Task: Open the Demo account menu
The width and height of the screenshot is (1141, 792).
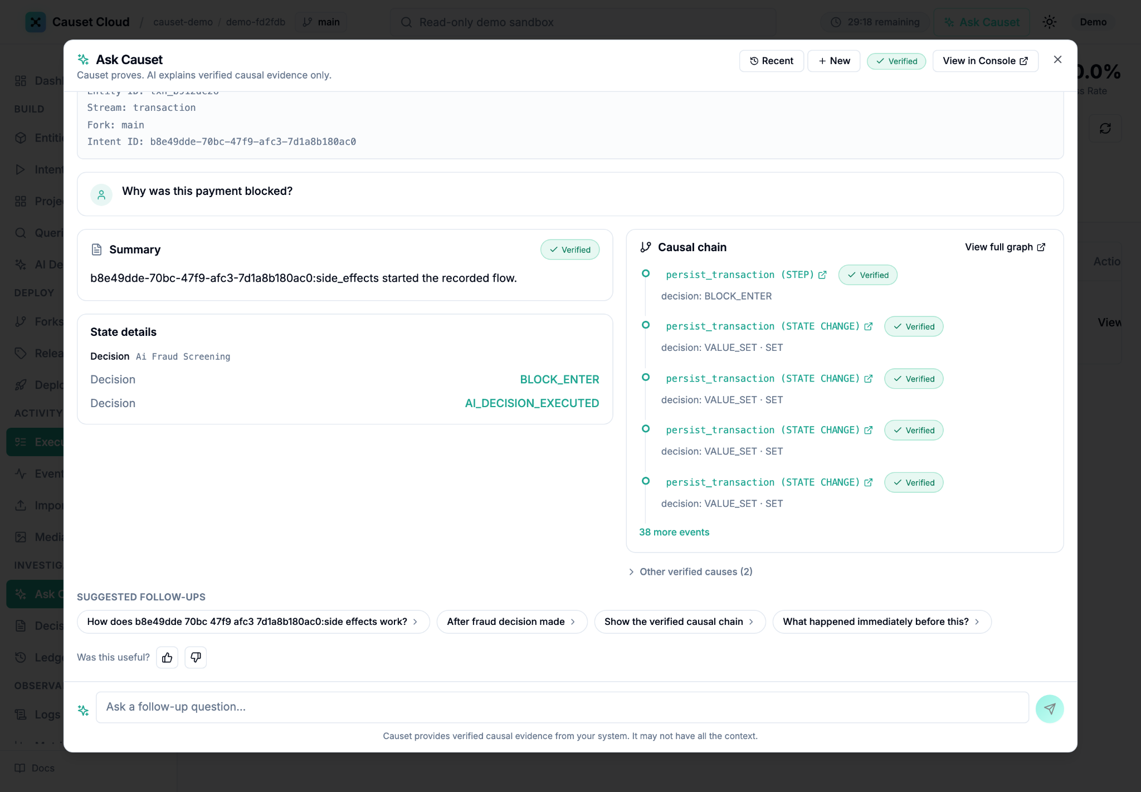Action: (1093, 22)
